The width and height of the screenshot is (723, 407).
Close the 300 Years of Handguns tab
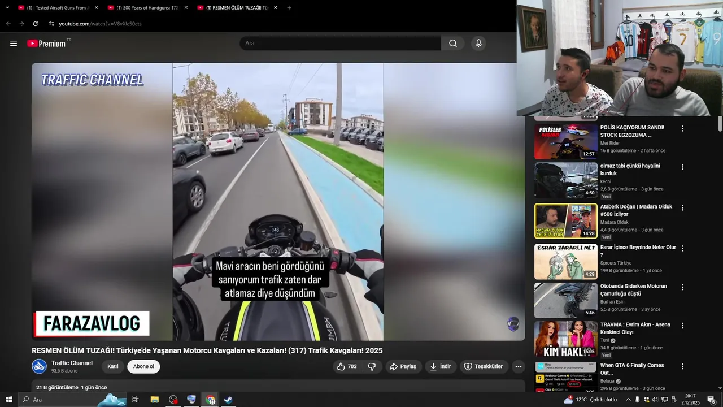[x=186, y=8]
